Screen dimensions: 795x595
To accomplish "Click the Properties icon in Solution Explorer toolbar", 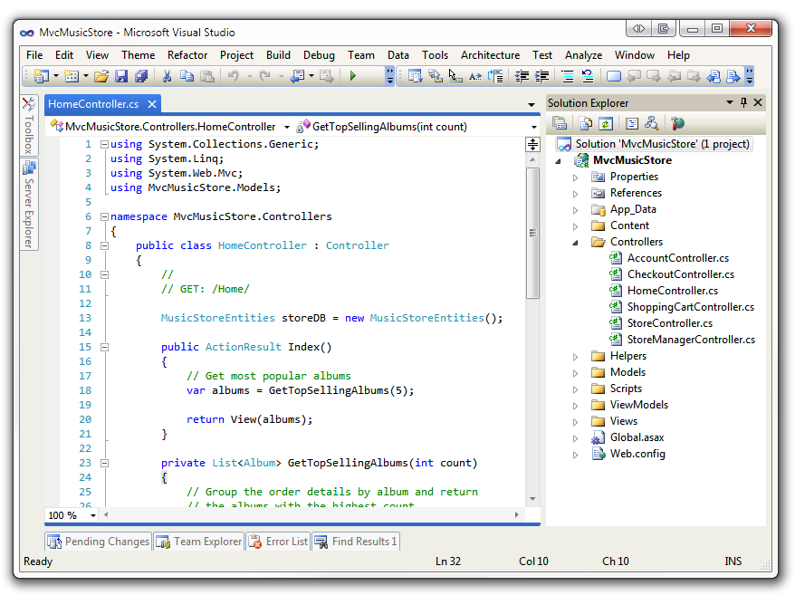I will 560,123.
